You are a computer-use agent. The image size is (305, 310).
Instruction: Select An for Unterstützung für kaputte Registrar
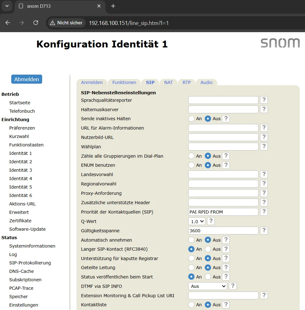click(191, 258)
